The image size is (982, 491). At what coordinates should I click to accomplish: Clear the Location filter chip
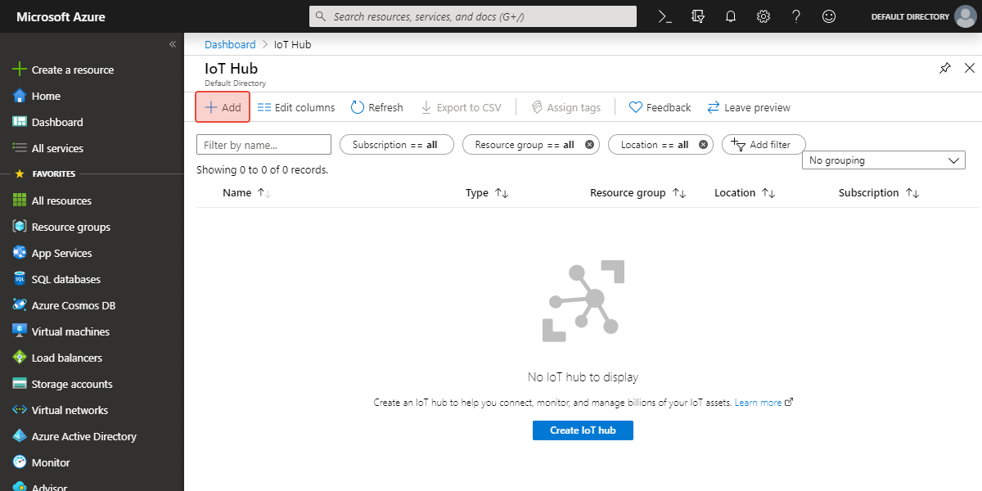(x=702, y=144)
